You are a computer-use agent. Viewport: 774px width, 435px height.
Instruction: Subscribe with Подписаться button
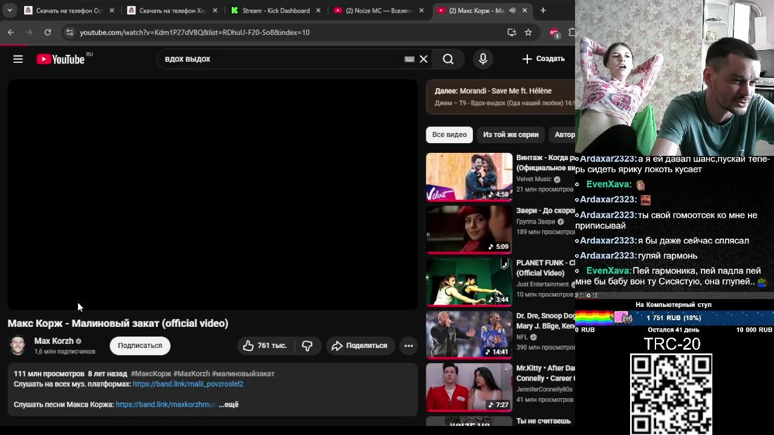click(x=140, y=346)
